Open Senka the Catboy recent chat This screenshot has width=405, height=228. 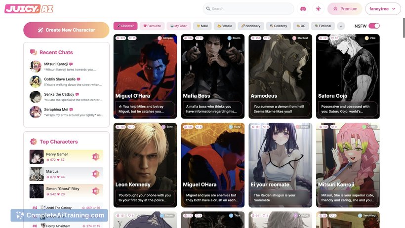(66, 97)
